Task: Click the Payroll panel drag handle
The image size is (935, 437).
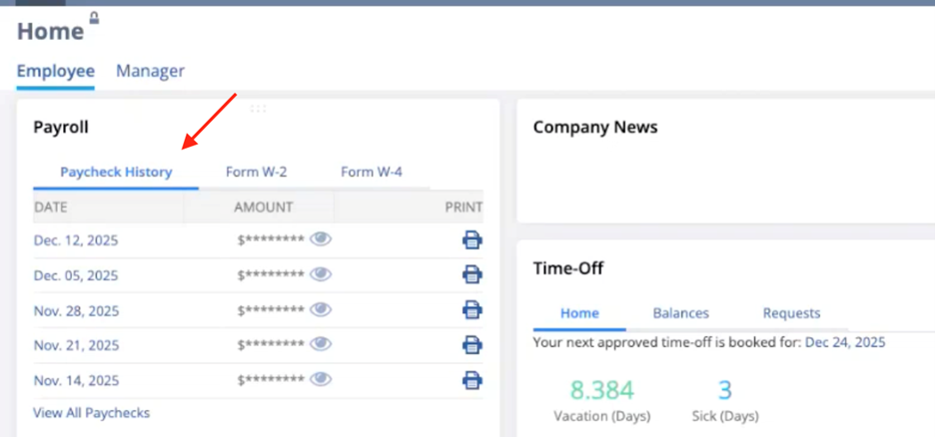Action: [258, 108]
